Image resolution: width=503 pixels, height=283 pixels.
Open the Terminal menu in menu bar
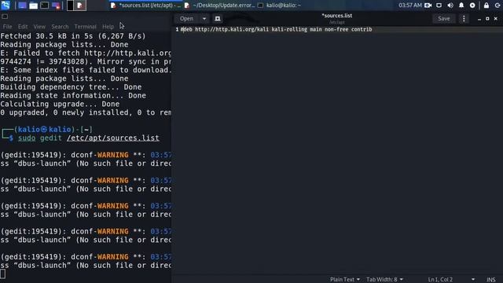(85, 27)
